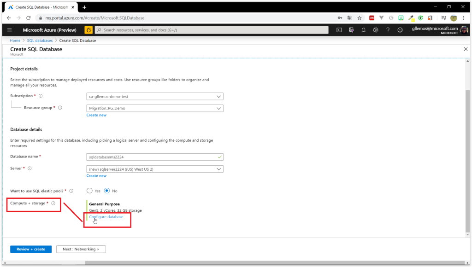Viewport: 472px width, 267px height.
Task: Reload the Azure portal page
Action: click(28, 18)
